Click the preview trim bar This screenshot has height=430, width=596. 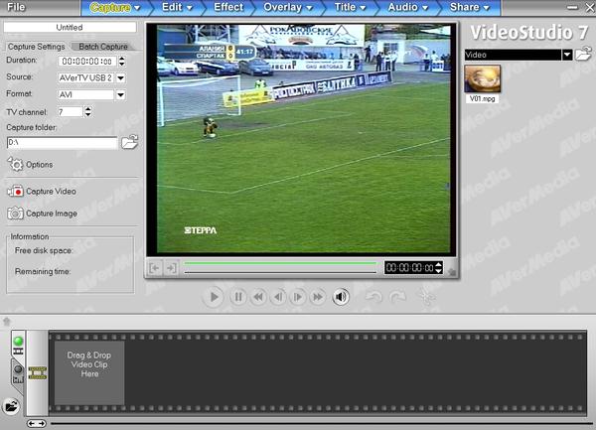(x=280, y=266)
